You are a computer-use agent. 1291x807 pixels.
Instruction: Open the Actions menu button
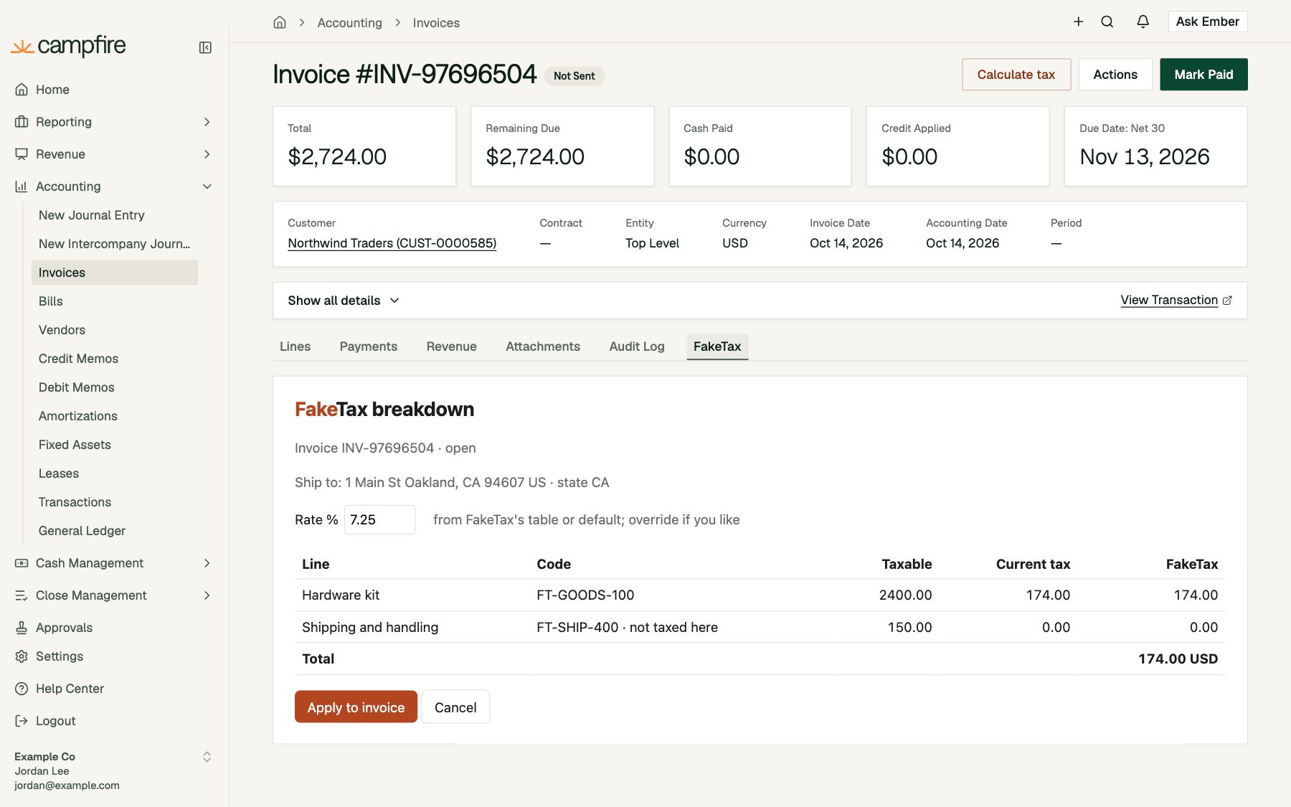click(x=1115, y=75)
